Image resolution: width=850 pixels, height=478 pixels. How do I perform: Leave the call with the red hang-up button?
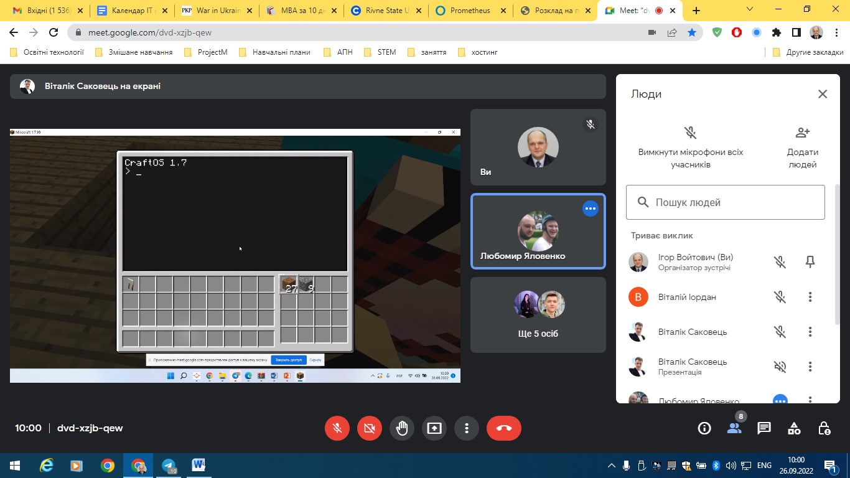pyautogui.click(x=504, y=428)
